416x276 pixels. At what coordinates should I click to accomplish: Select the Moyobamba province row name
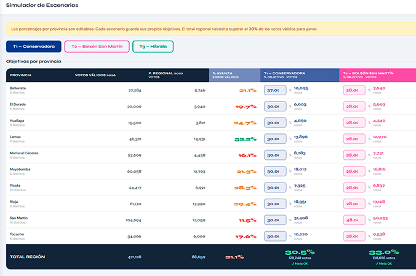20,169
